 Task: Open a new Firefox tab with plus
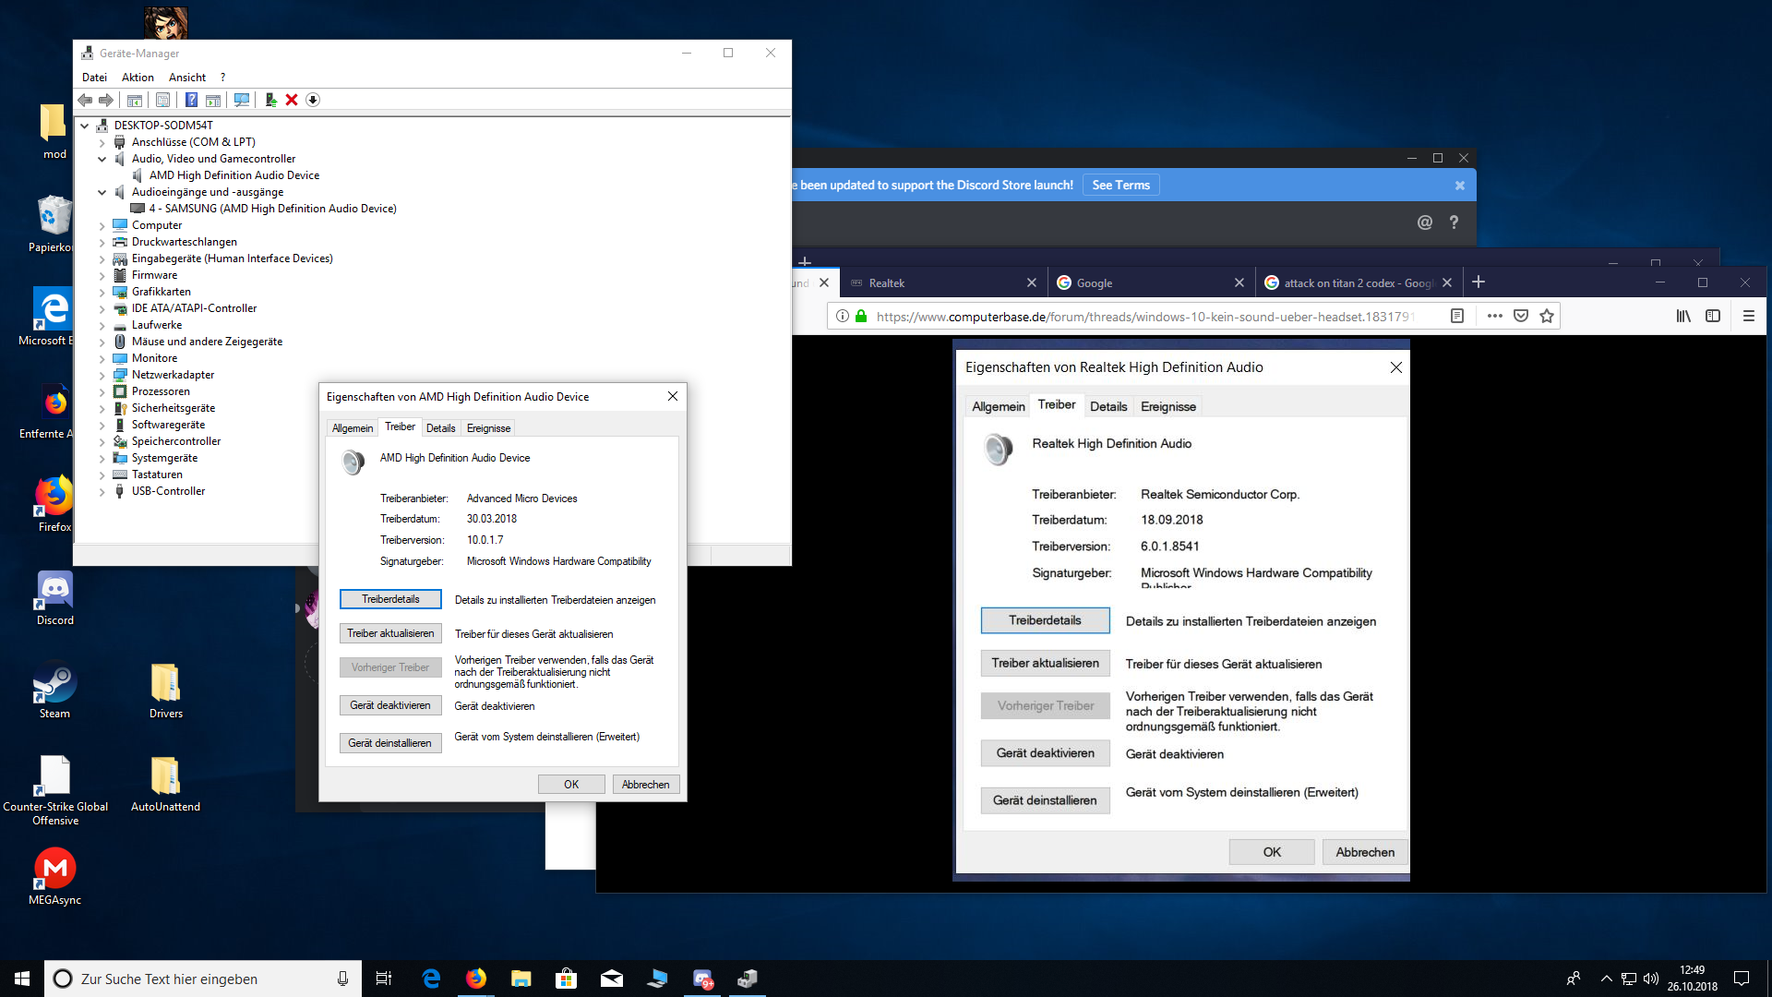click(x=1479, y=282)
